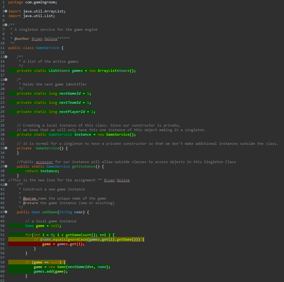Viewport: 284px width, 282px height.
Task: Collapse the getInstance method fold marker
Action: 6,166
